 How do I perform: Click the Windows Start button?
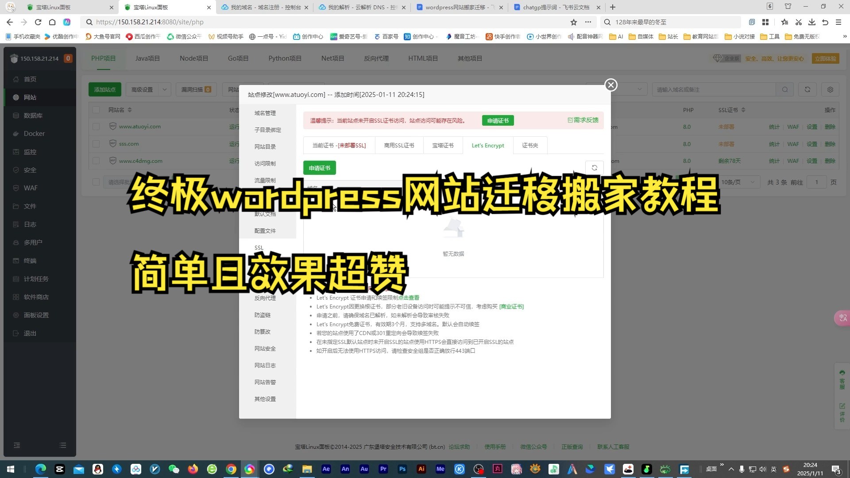[x=11, y=469]
